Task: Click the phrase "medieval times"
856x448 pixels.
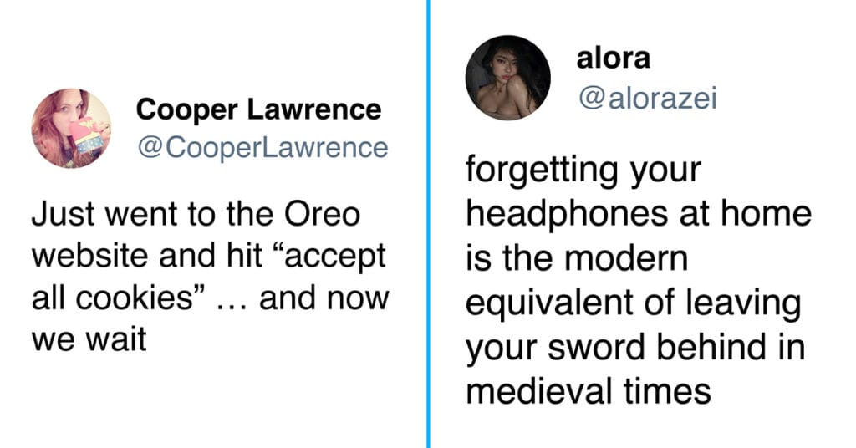Action: click(x=588, y=391)
